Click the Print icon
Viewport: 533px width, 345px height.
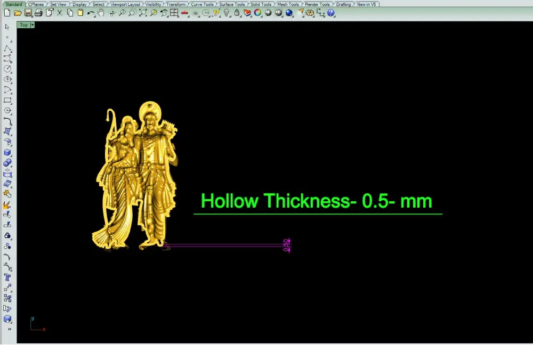39,13
